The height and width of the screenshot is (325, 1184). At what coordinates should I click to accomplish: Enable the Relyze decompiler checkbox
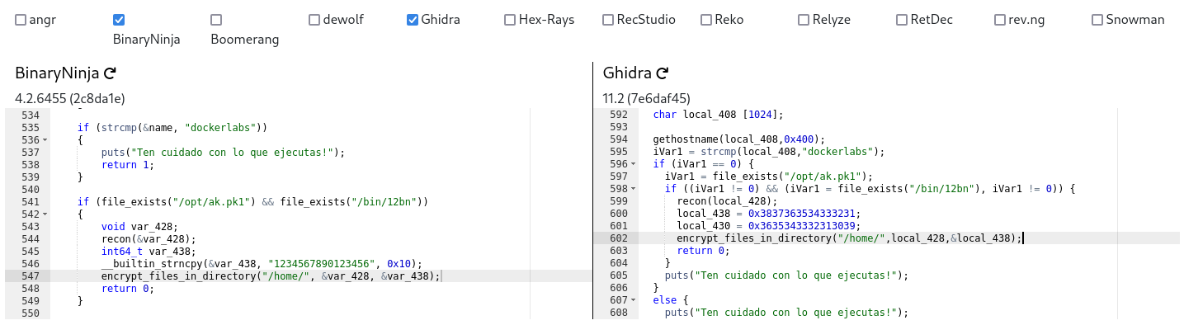click(804, 20)
